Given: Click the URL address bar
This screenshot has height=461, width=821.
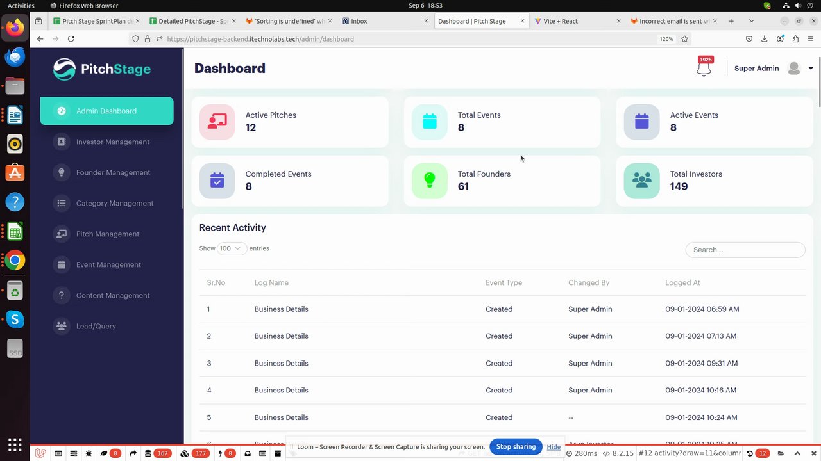Looking at the screenshot, I should [x=410, y=39].
